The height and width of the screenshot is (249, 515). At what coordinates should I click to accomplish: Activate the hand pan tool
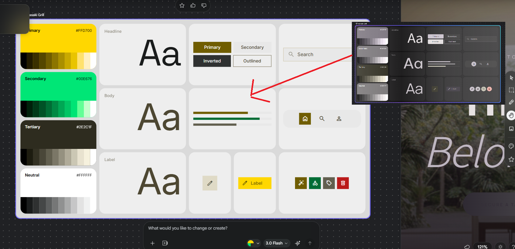[511, 115]
